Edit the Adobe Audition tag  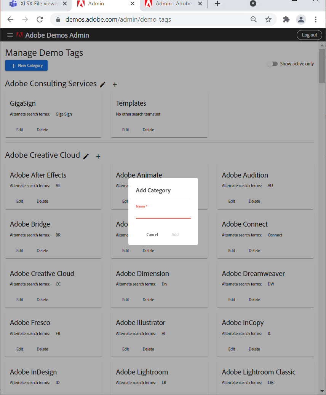pos(232,201)
